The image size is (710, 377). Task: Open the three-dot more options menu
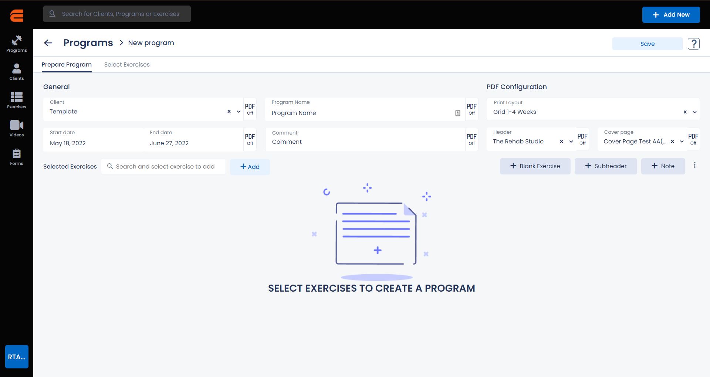coord(694,165)
